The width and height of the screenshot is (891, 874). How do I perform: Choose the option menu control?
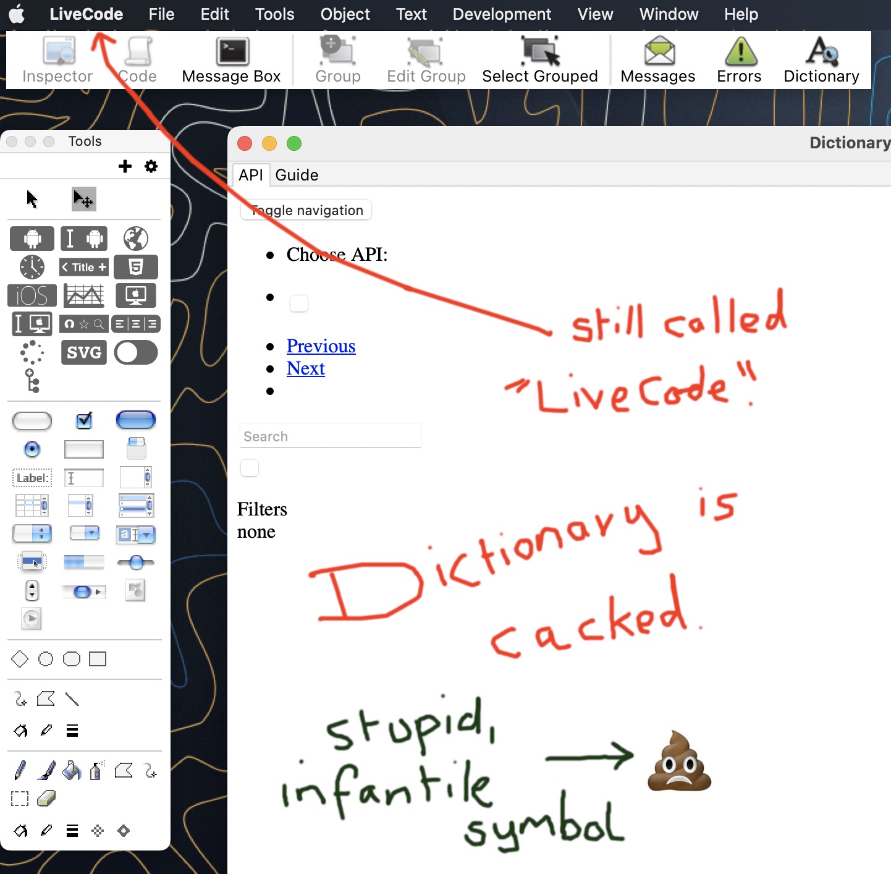coord(32,533)
